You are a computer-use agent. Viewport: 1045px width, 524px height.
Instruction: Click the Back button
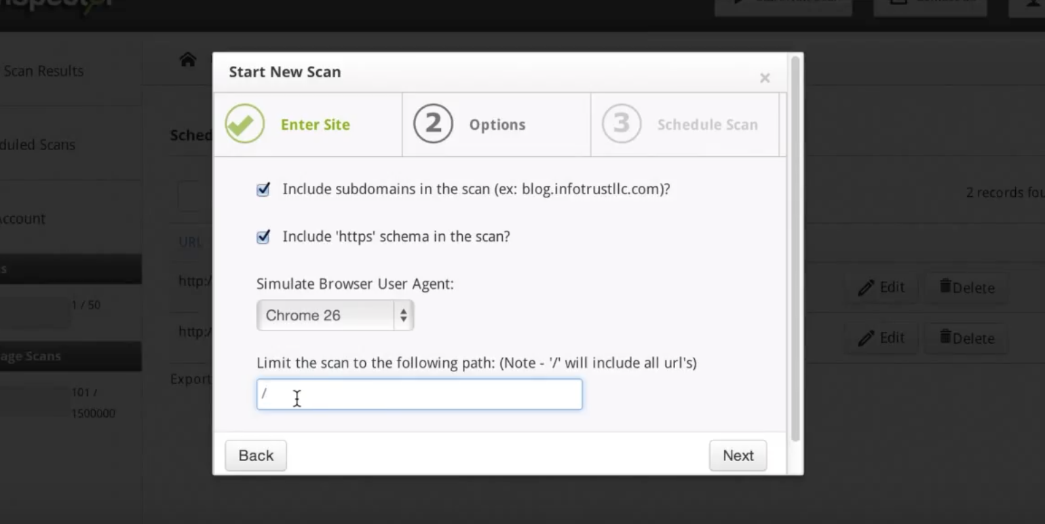point(256,455)
